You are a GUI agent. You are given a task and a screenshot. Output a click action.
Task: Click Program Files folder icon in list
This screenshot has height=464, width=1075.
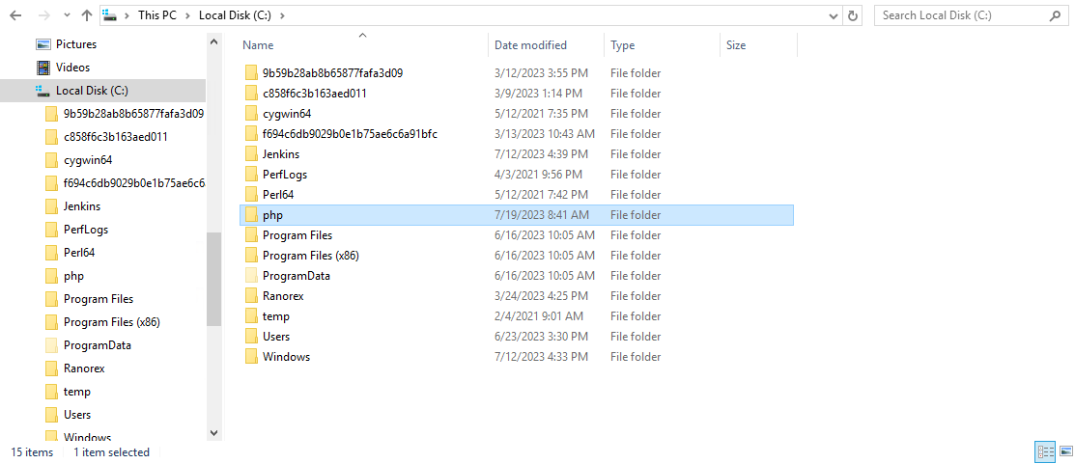click(x=251, y=235)
